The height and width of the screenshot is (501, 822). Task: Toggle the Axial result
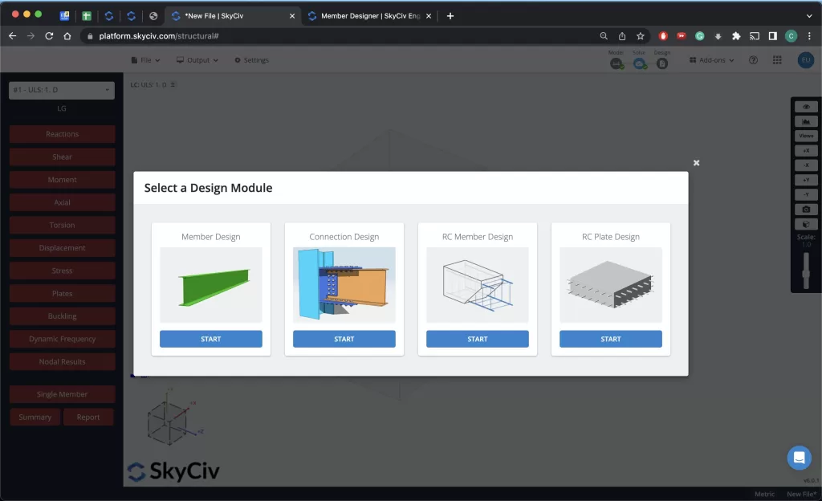point(62,202)
